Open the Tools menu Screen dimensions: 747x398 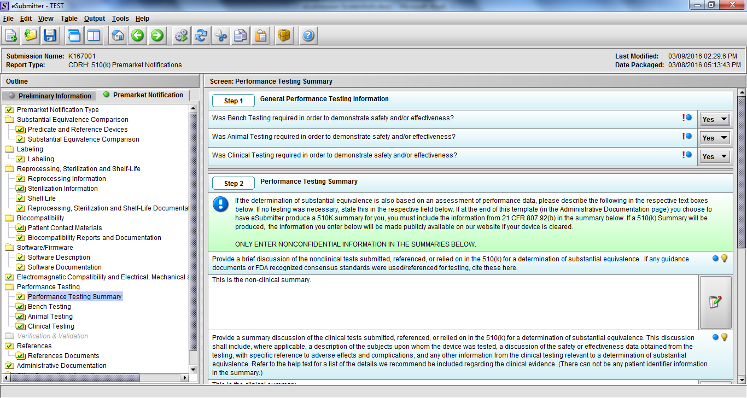[120, 19]
